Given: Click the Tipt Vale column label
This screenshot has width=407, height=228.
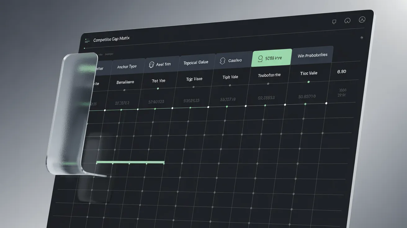Looking at the screenshot, I should click(230, 77).
